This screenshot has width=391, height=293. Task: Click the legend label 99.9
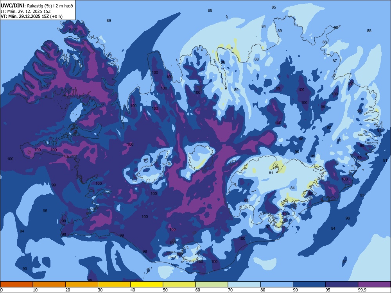pyautogui.click(x=362, y=290)
